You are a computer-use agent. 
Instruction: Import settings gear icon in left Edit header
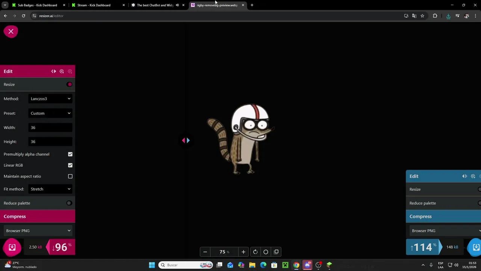click(70, 71)
